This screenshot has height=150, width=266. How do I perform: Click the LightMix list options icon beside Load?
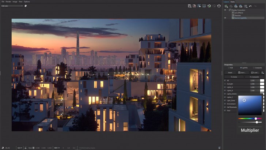[262, 72]
